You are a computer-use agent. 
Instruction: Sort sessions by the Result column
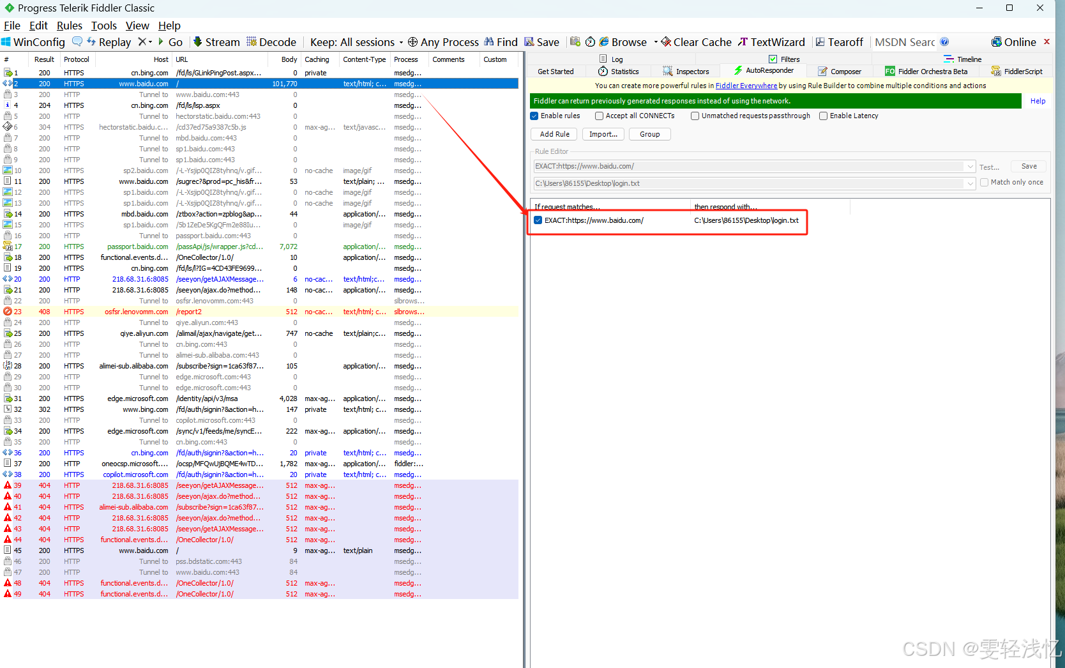click(45, 59)
